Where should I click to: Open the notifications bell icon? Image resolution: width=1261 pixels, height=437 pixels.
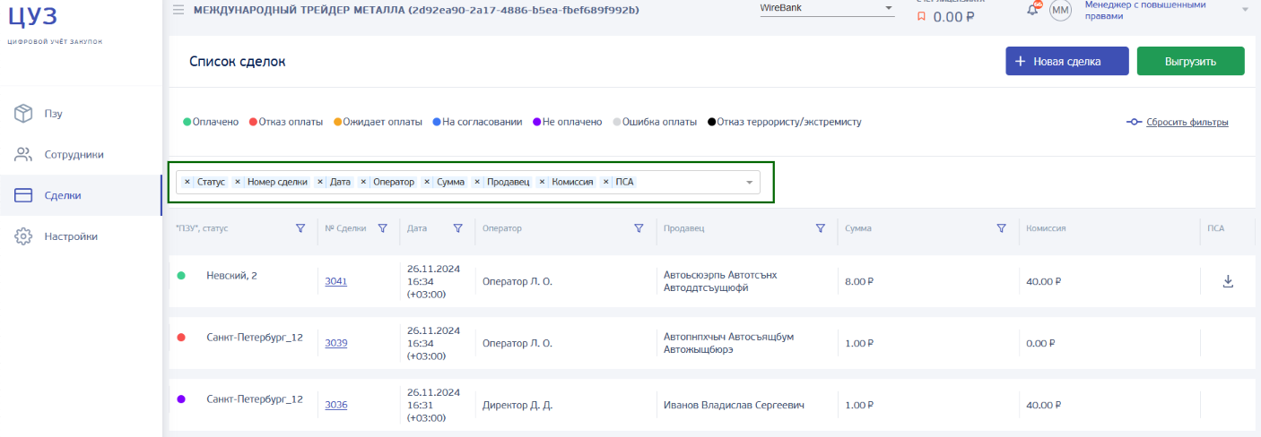coord(1033,9)
